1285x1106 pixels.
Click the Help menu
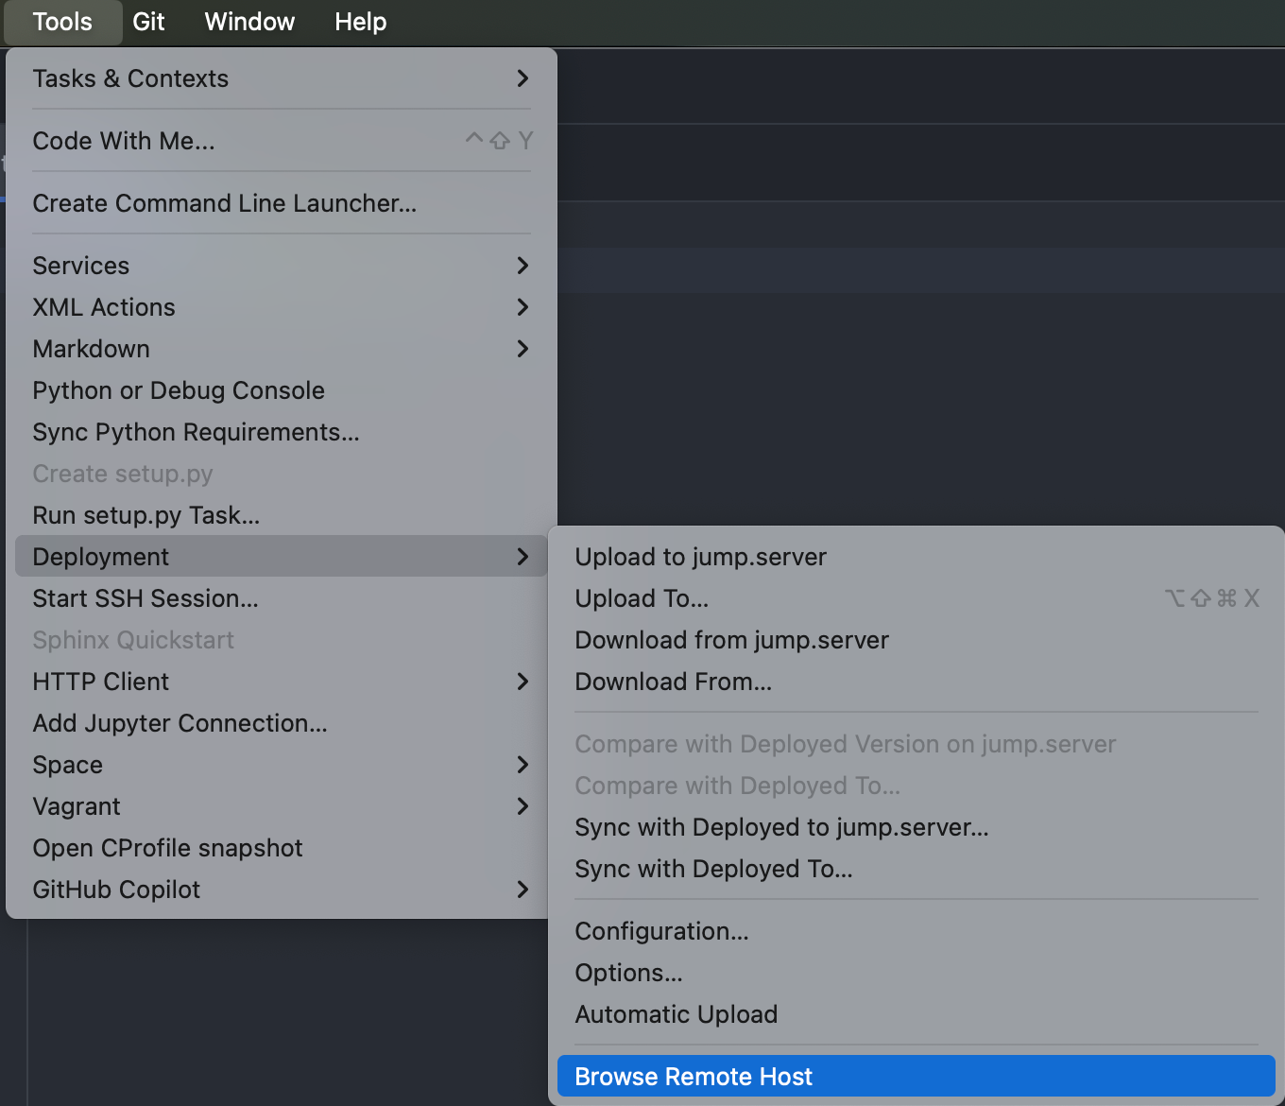pyautogui.click(x=360, y=22)
